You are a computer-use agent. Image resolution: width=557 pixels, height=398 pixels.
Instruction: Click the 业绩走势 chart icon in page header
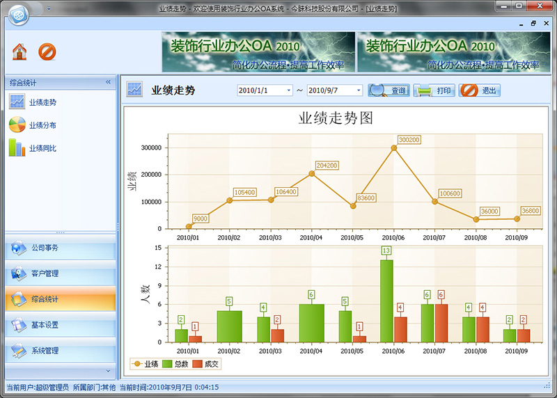(134, 90)
